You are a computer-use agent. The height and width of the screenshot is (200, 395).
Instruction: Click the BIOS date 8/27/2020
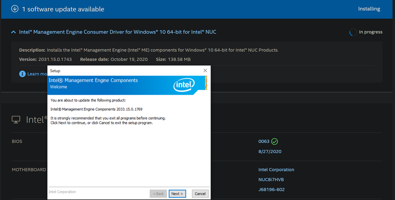[270, 151]
